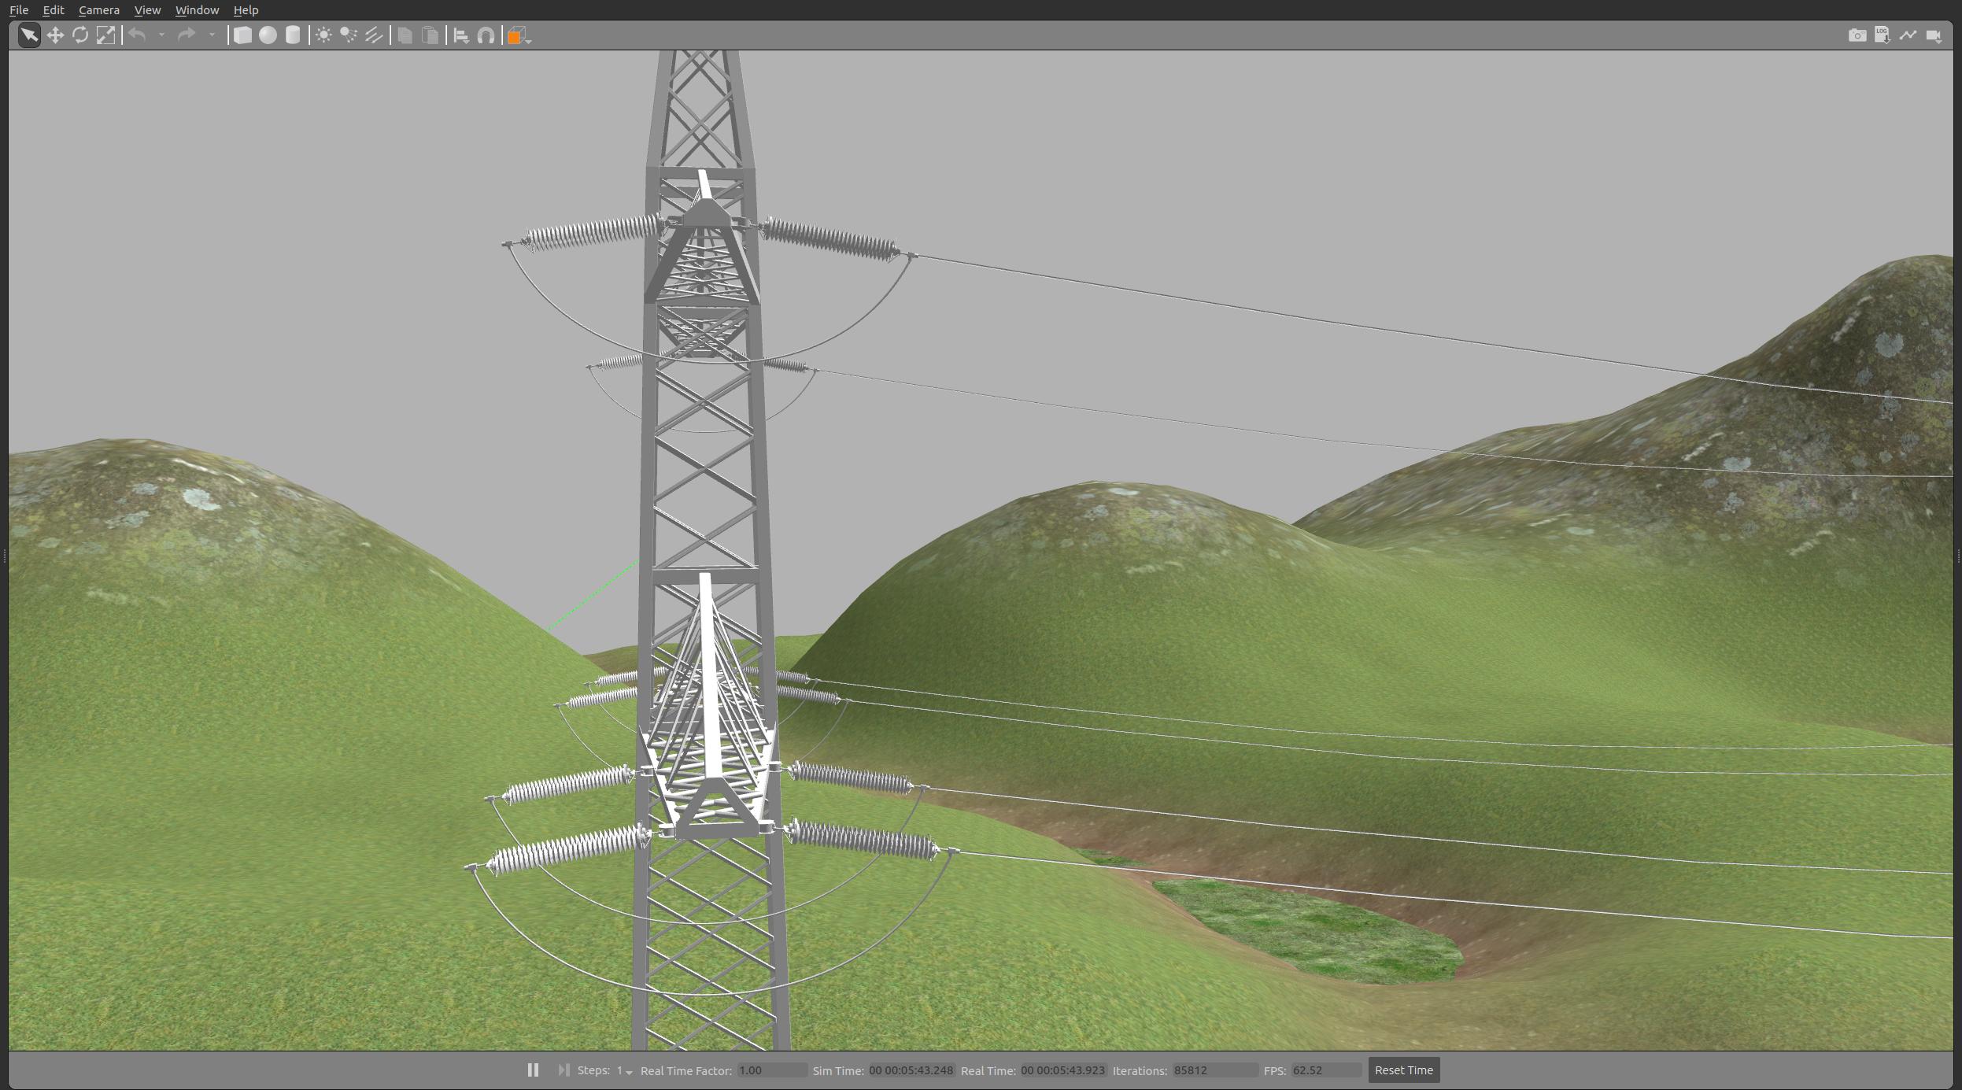1962x1090 pixels.
Task: Click the 'Real Time Factor:' label
Action: [686, 1070]
